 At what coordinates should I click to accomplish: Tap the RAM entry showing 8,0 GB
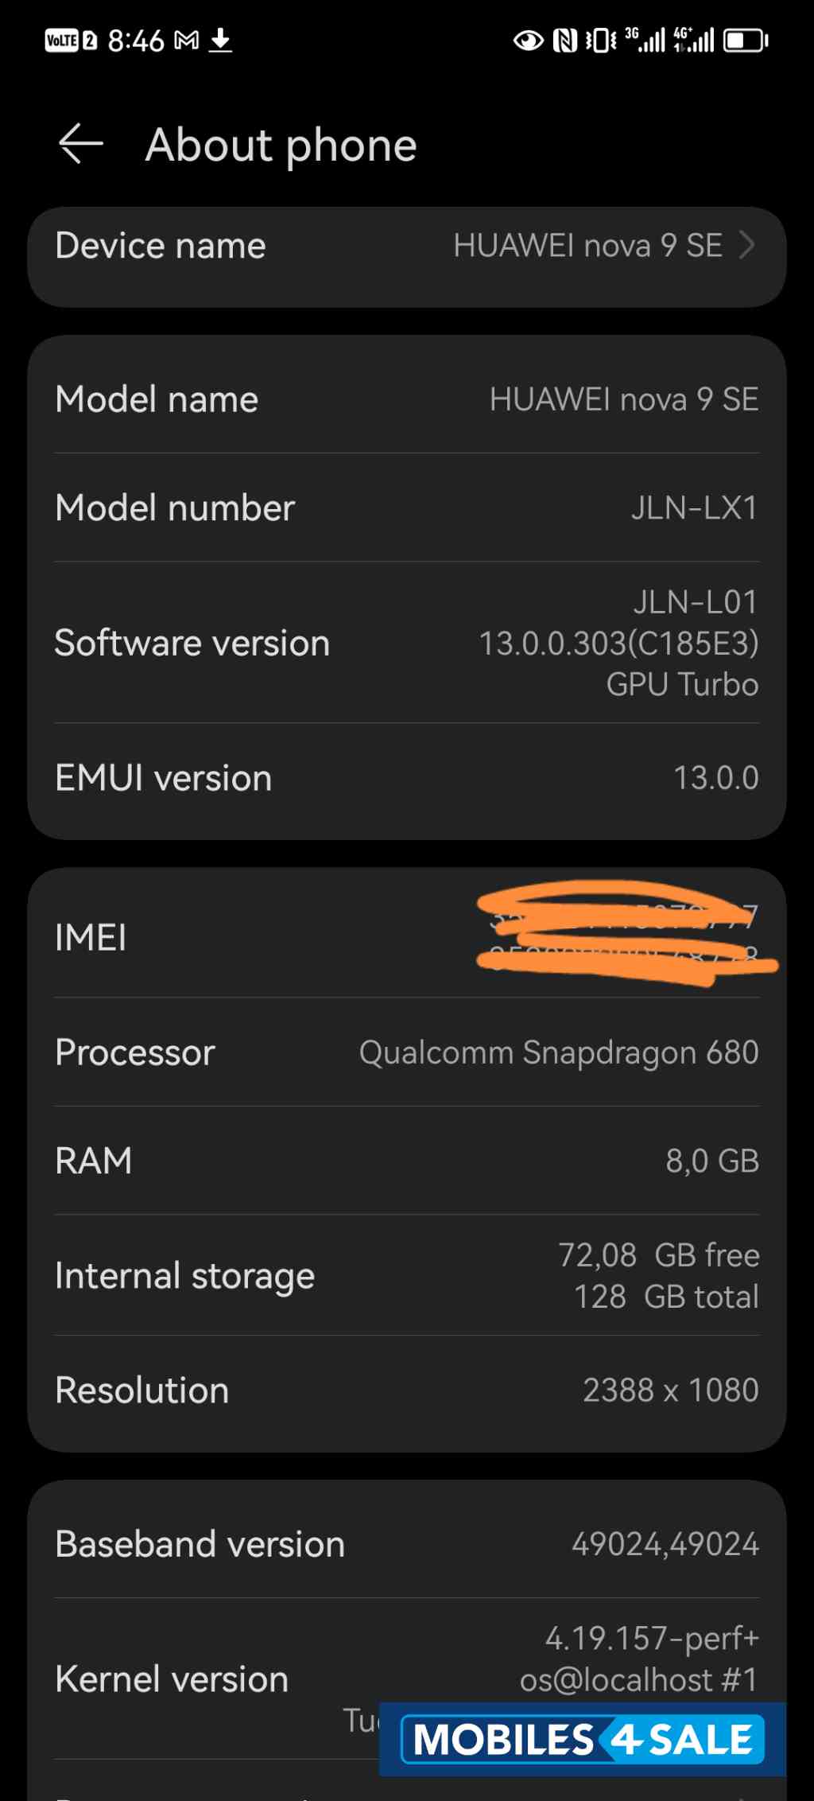point(407,1161)
